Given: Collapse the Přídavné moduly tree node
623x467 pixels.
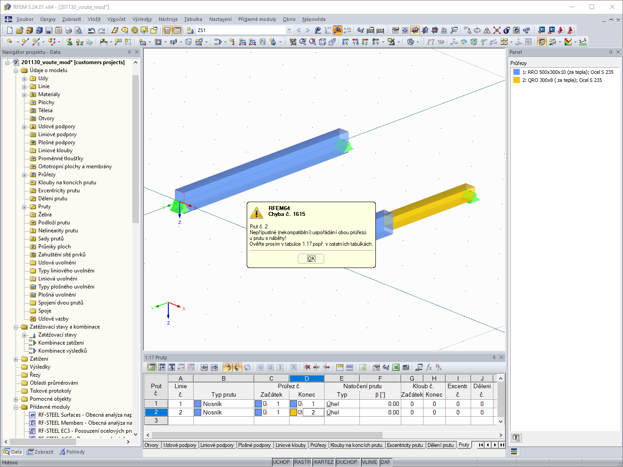Looking at the screenshot, I should [x=16, y=407].
